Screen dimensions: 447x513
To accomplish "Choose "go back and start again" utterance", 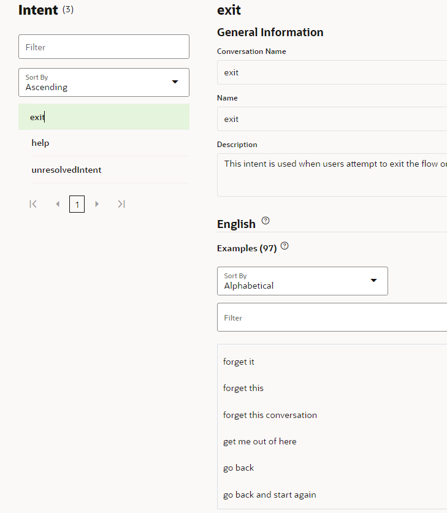I will tap(270, 495).
